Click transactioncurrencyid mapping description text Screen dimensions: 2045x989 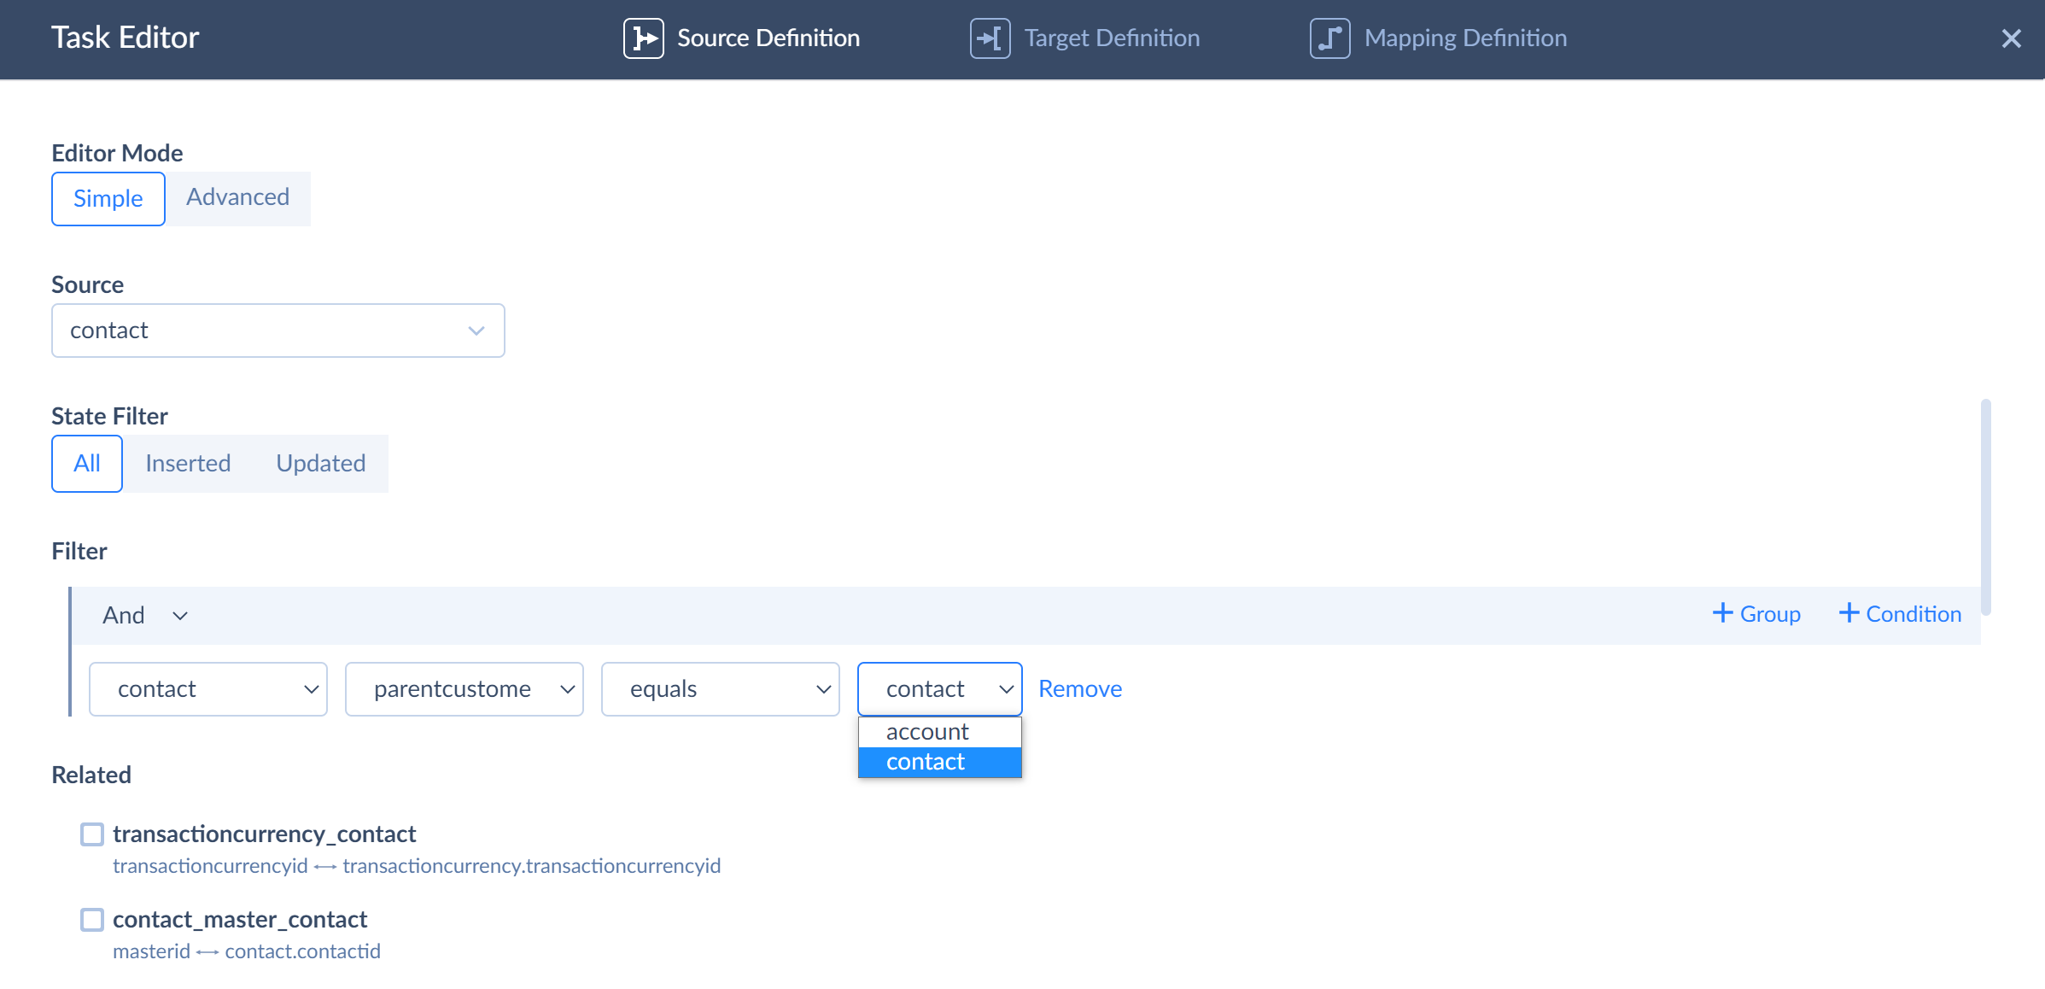click(417, 866)
